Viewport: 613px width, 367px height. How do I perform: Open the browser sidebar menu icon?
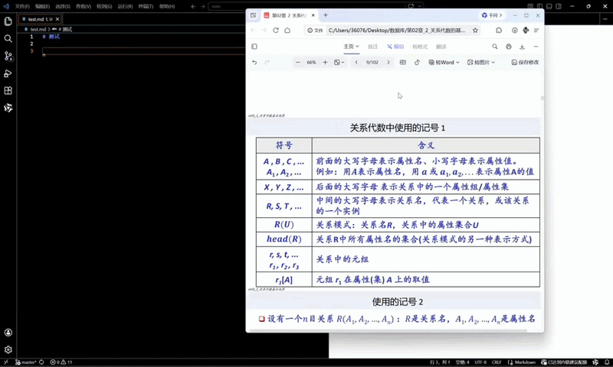[x=536, y=31]
